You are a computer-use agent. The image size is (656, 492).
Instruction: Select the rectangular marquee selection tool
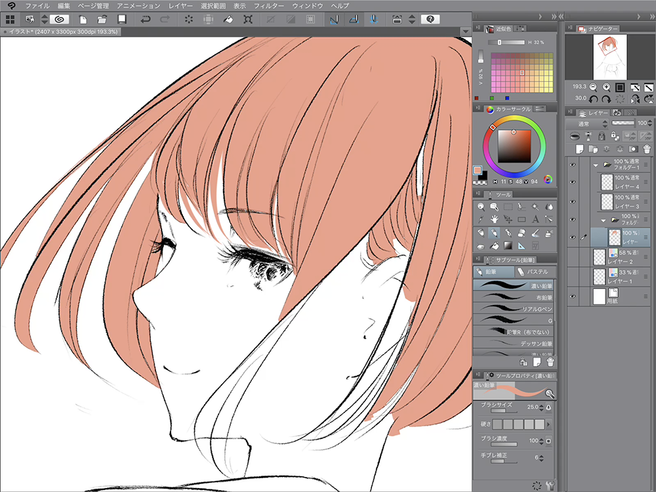pos(508,207)
